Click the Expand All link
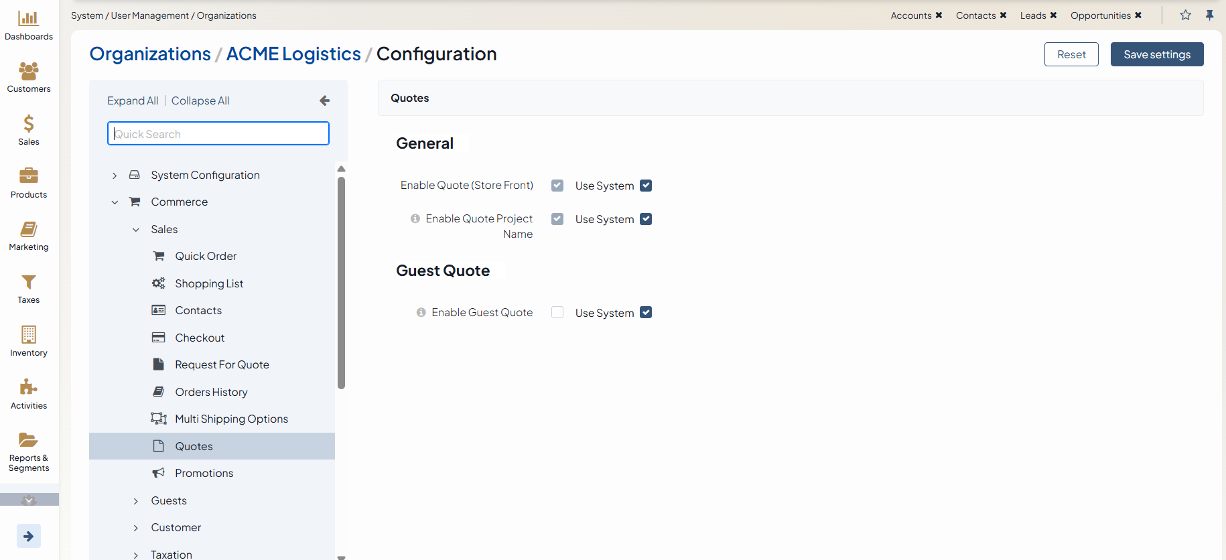 (x=133, y=100)
